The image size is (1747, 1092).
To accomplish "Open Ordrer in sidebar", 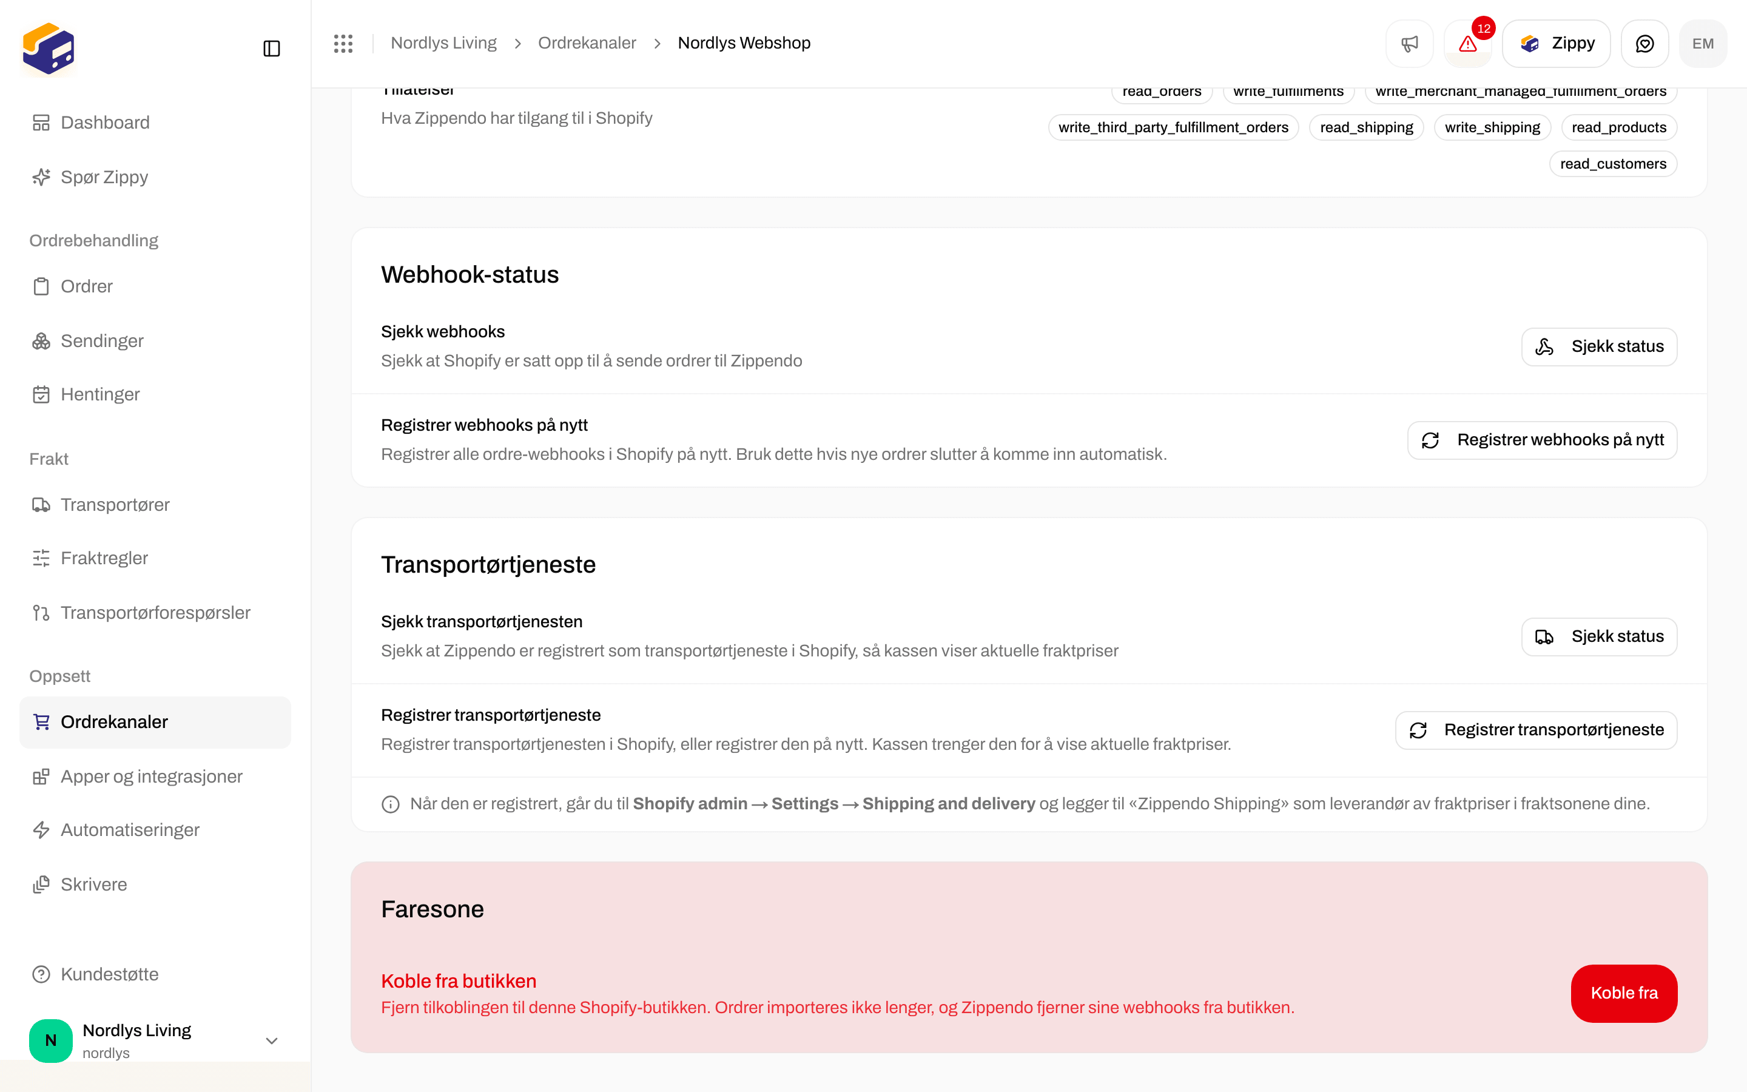I will (155, 287).
